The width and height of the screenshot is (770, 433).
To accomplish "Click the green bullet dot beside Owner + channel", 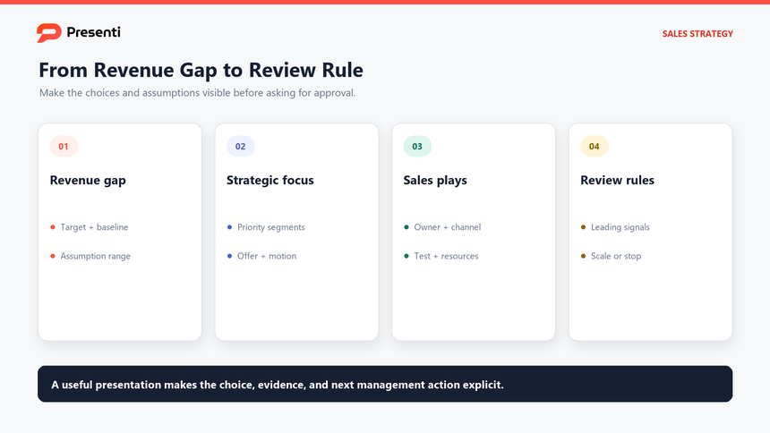I will coord(406,227).
